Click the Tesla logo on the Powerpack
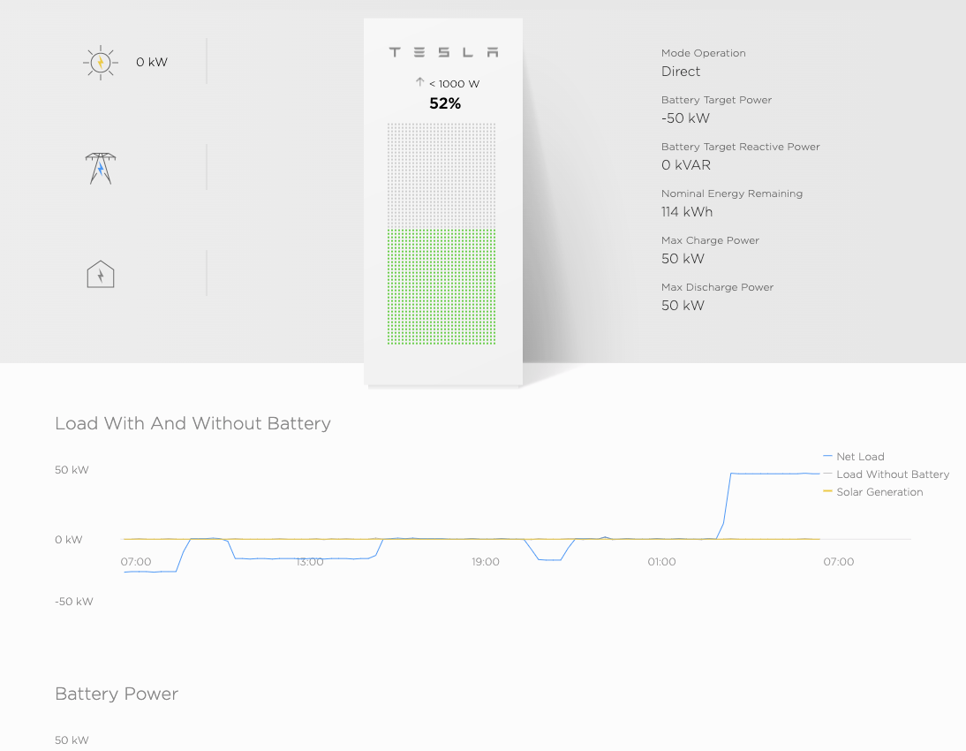966x751 pixels. [x=443, y=52]
